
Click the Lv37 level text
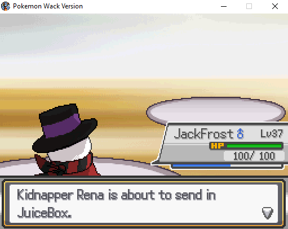click(x=272, y=134)
